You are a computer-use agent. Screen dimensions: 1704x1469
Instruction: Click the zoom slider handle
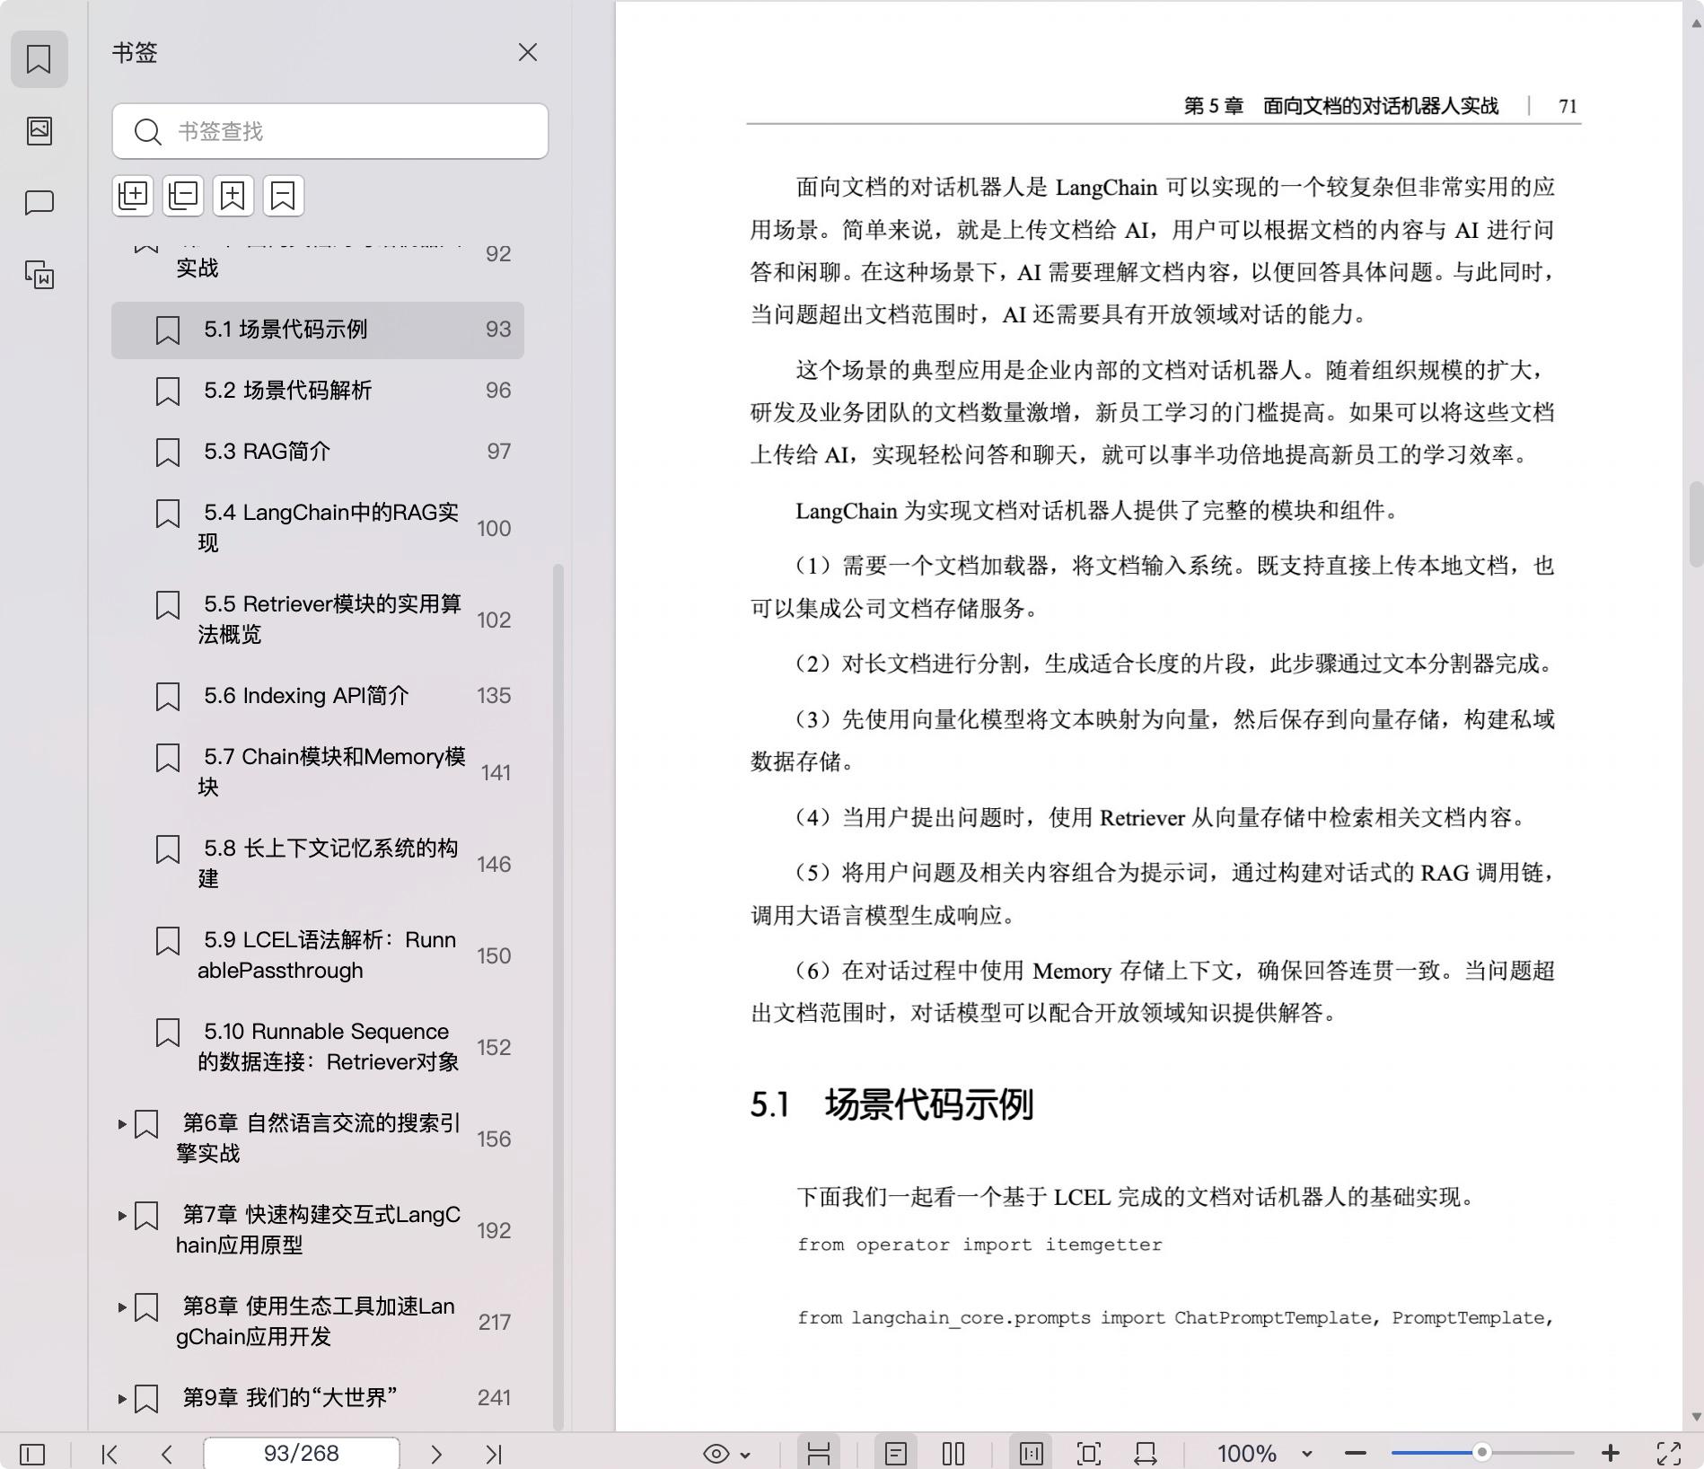click(1482, 1453)
